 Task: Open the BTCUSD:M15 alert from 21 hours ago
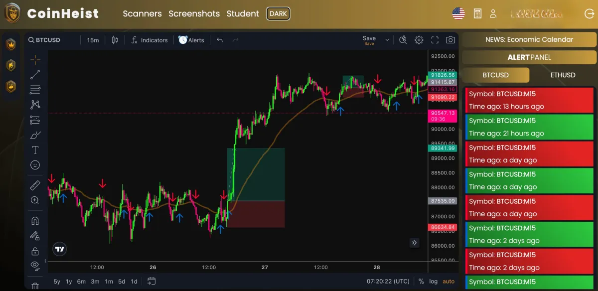tap(529, 127)
